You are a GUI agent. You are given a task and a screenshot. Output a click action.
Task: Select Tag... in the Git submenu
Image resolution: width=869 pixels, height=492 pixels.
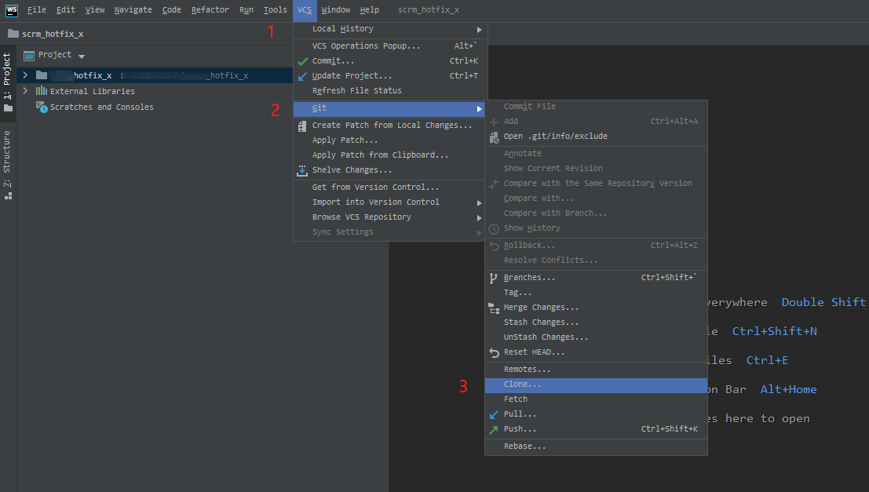point(597,293)
